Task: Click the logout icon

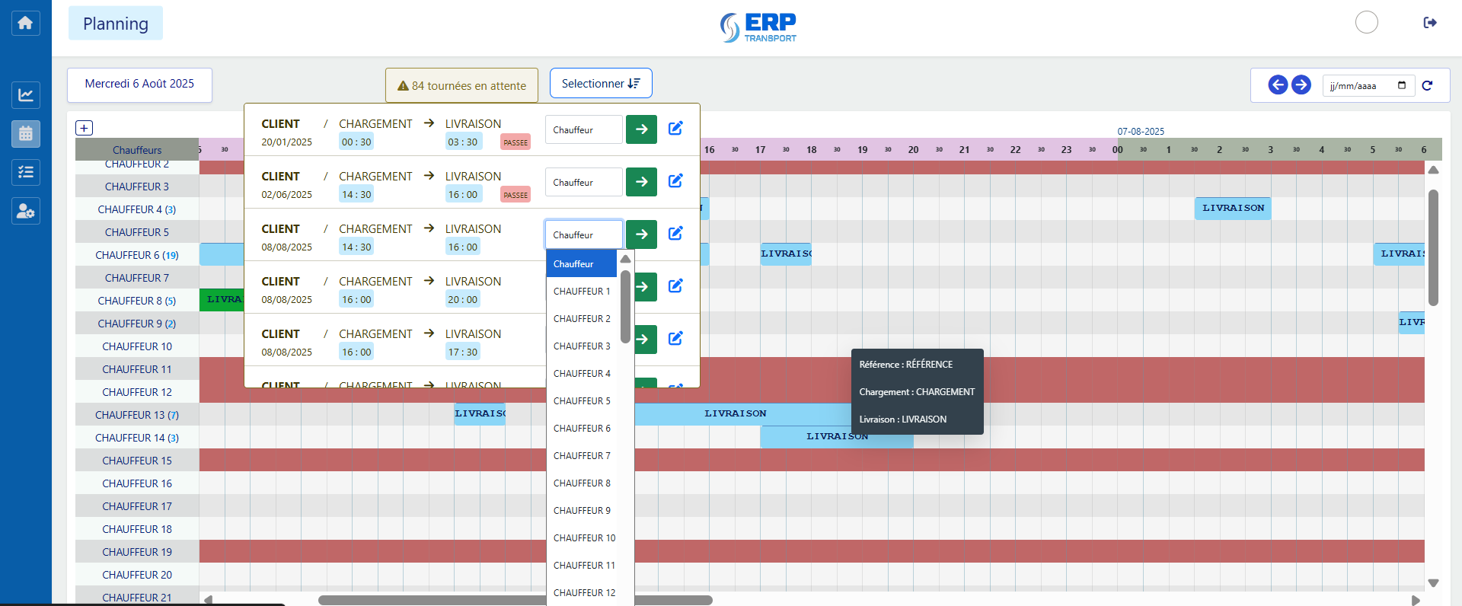Action: point(1429,23)
